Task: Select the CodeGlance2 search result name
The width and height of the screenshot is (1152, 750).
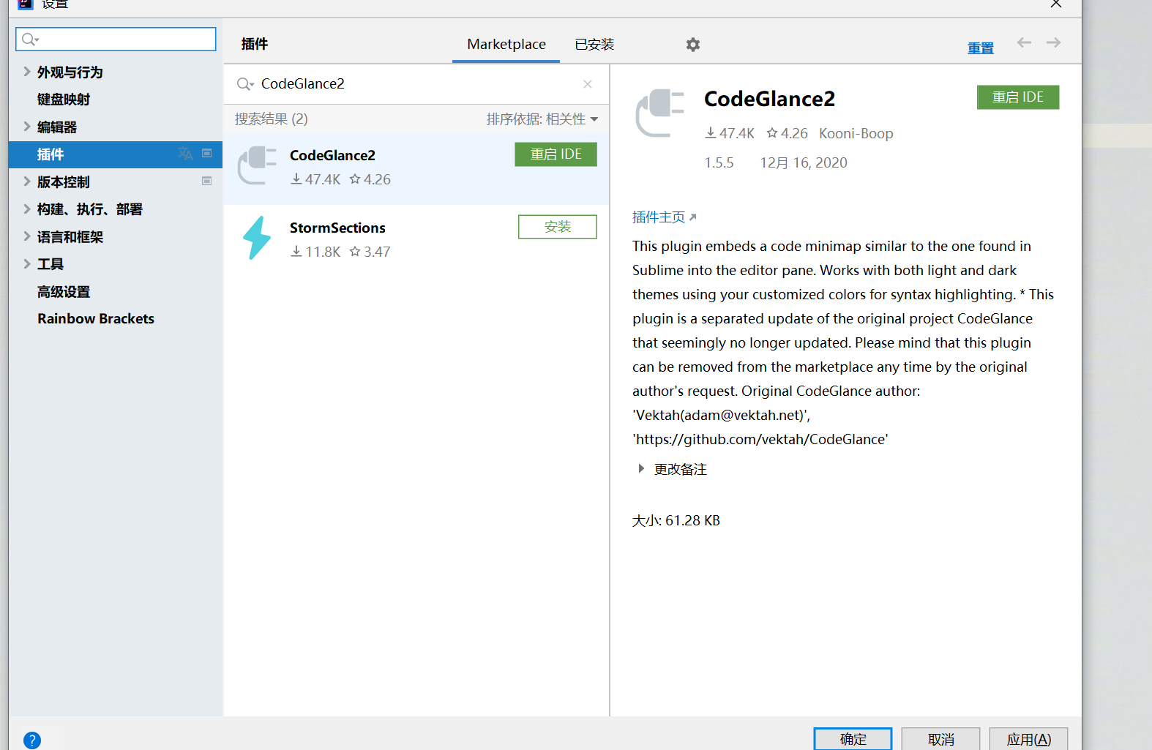Action: pyautogui.click(x=332, y=155)
